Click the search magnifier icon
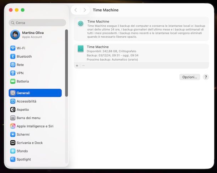 click(12, 23)
